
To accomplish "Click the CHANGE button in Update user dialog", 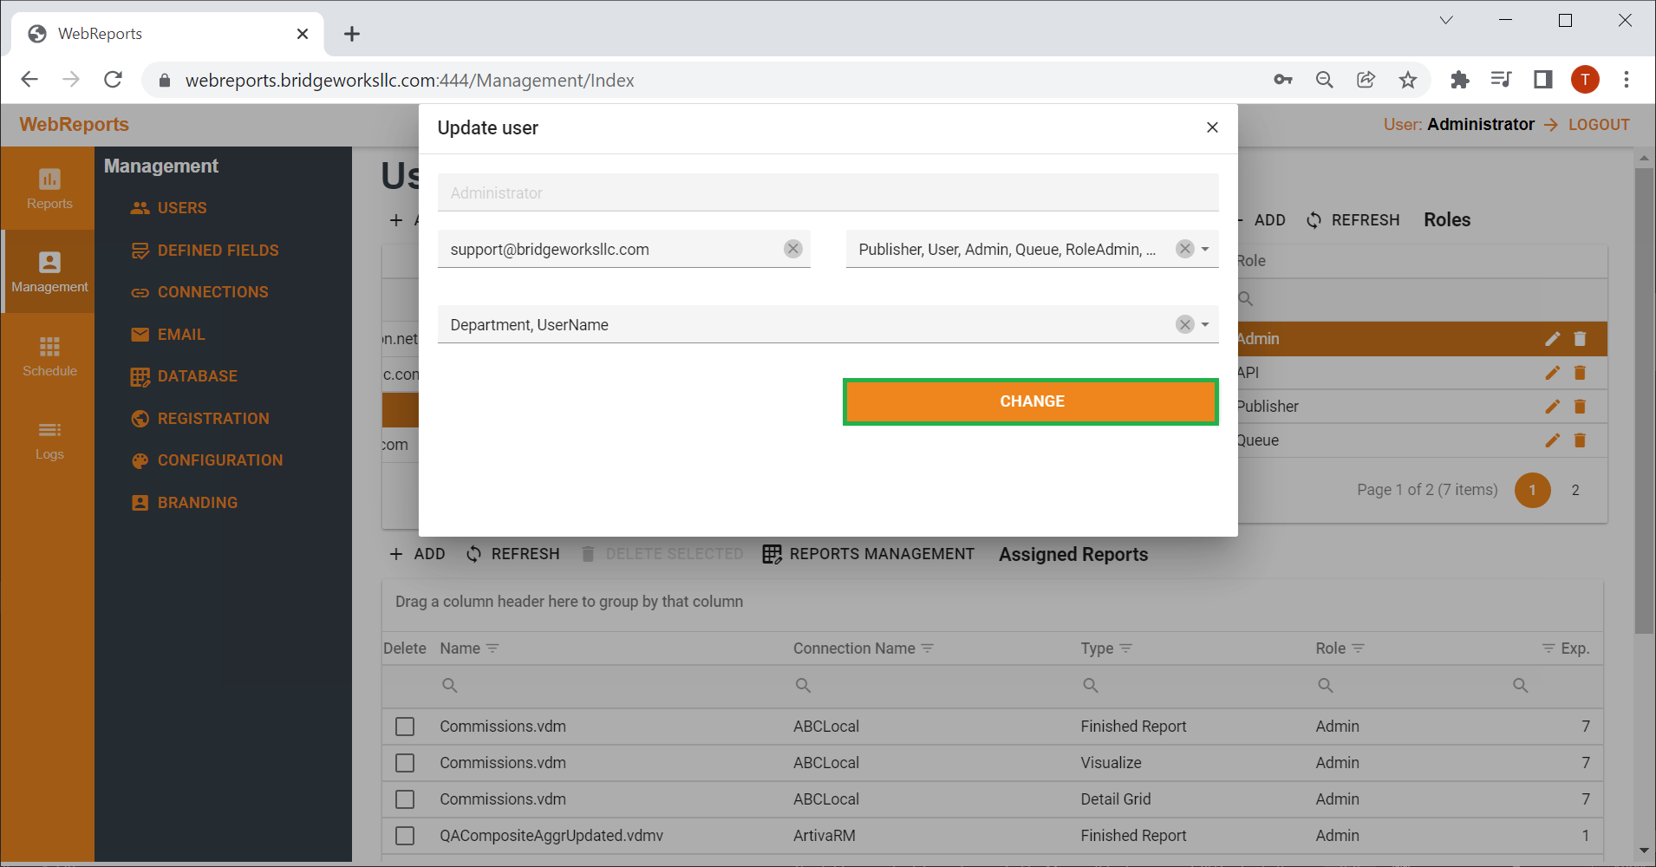I will pos(1031,401).
